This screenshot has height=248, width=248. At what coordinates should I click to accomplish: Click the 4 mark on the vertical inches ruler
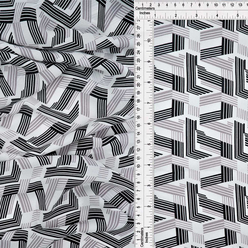[149, 165]
